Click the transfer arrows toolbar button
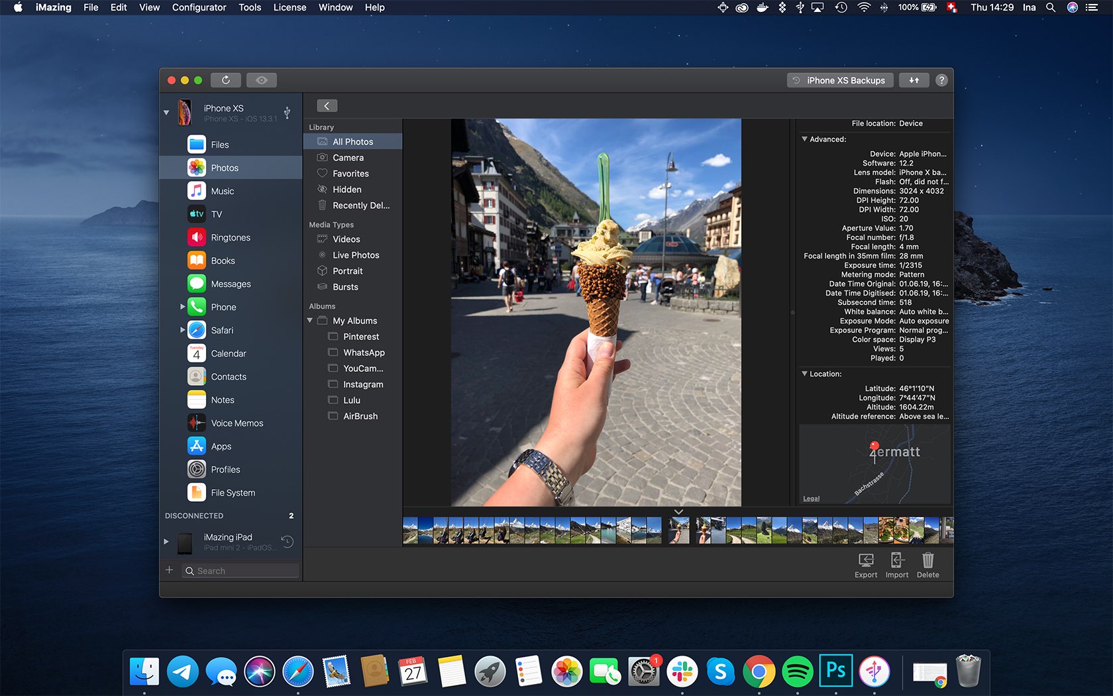The image size is (1113, 696). [914, 80]
